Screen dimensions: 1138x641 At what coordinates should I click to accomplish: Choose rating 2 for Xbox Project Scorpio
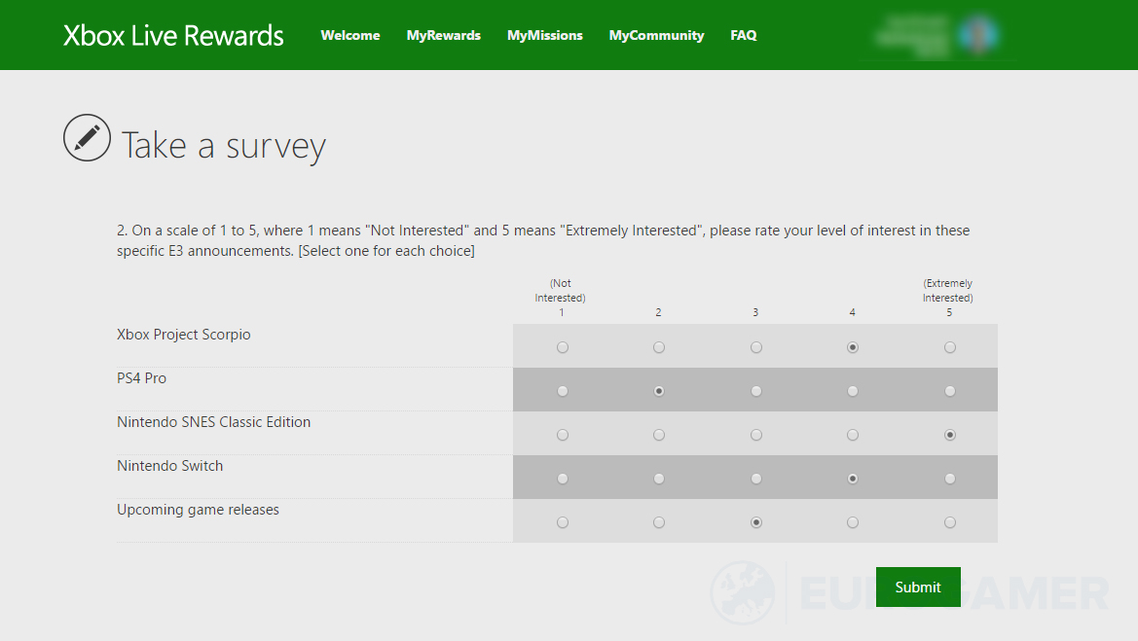click(x=659, y=347)
